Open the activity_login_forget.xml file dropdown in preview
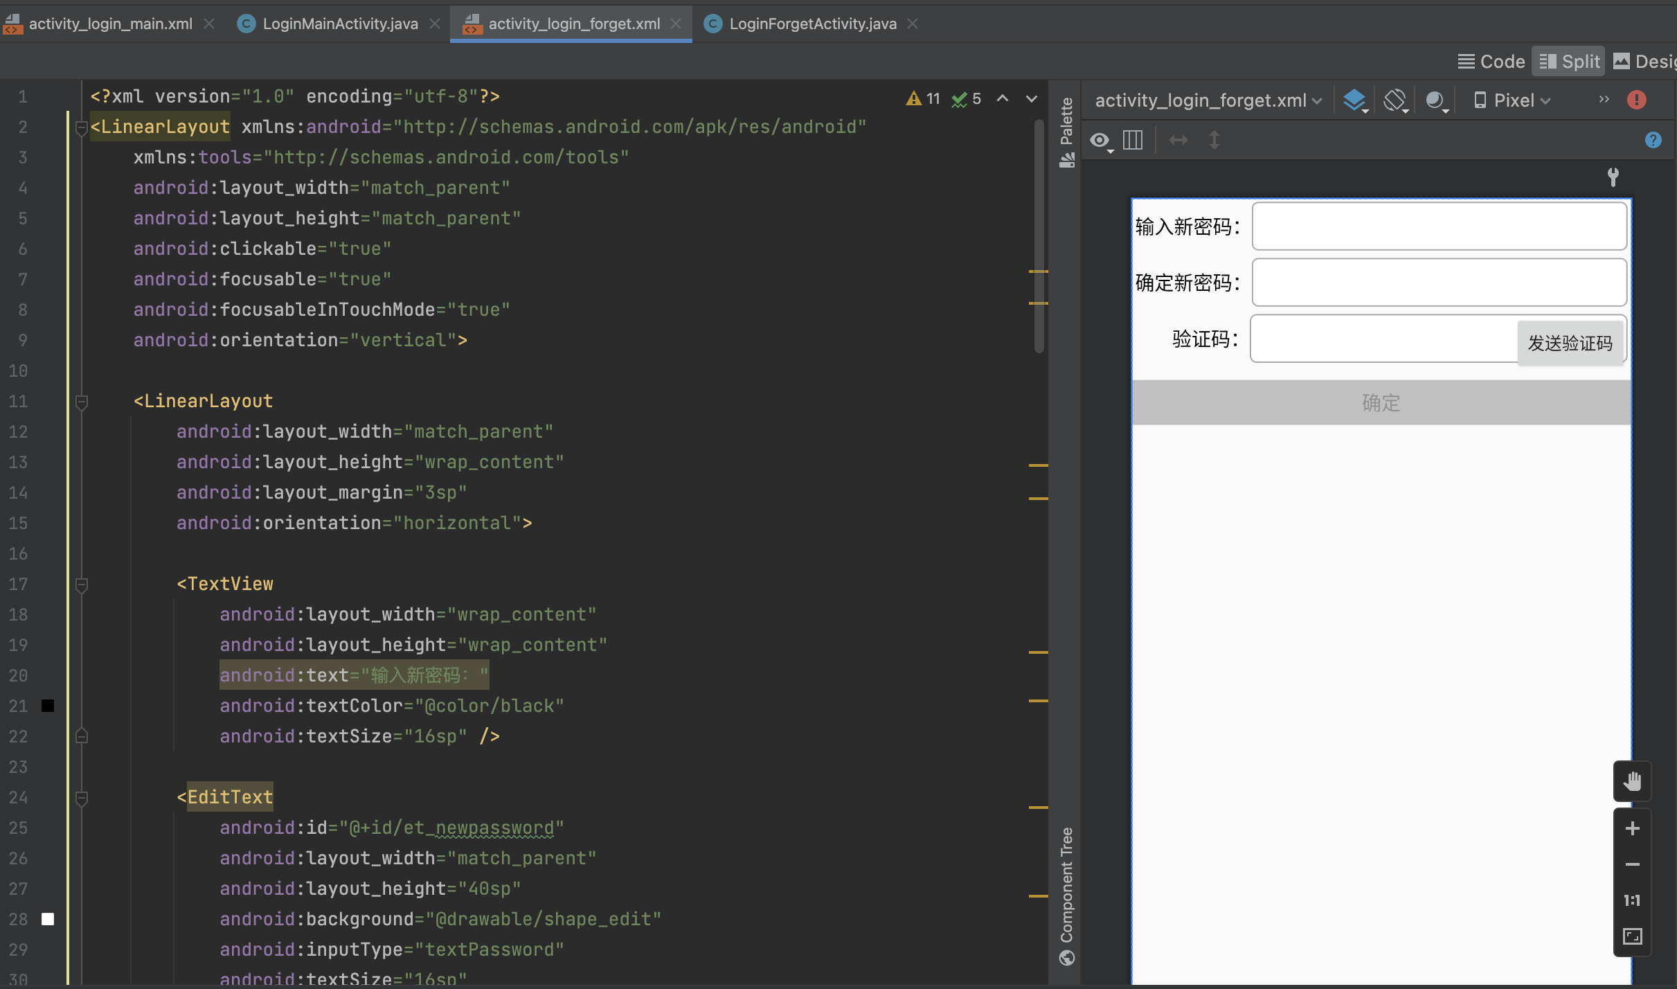This screenshot has height=989, width=1677. tap(1208, 100)
